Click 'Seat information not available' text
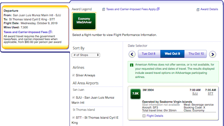 pyautogui.click(x=161, y=105)
